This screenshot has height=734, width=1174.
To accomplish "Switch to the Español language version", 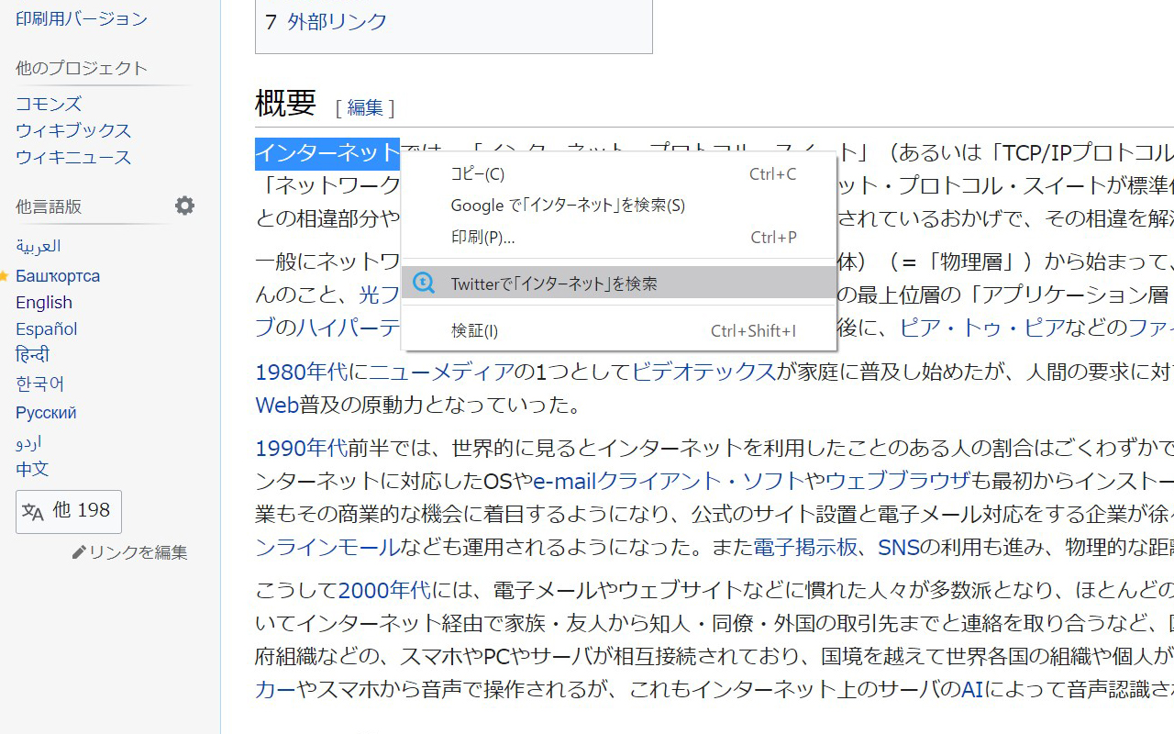I will (x=47, y=328).
